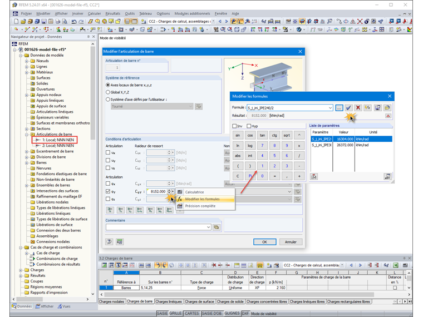This screenshot has width=423, height=317.
Task: Click the open file icon in main toolbar
Action: [x=23, y=21]
